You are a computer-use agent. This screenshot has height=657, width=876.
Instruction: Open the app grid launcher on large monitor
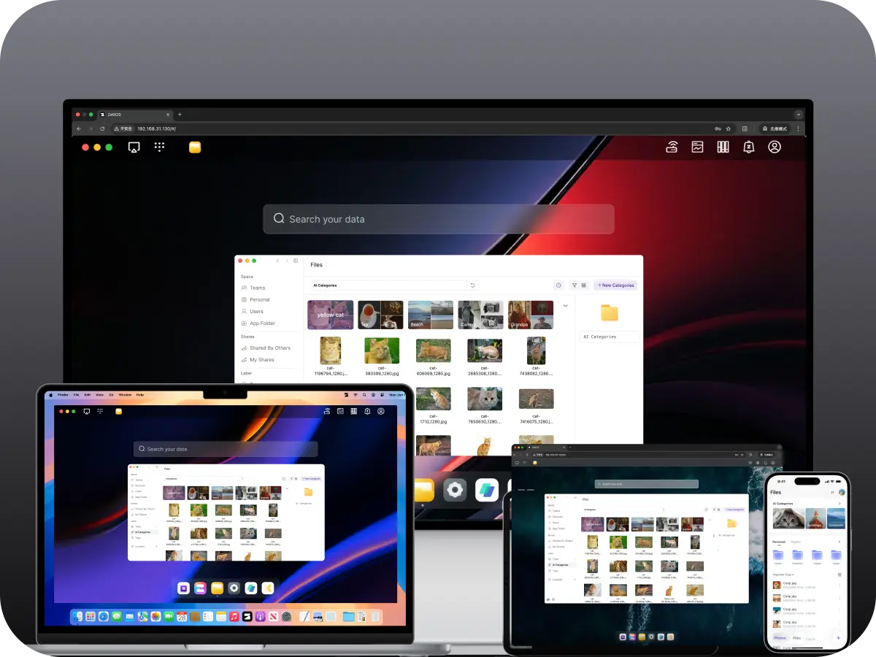[159, 147]
